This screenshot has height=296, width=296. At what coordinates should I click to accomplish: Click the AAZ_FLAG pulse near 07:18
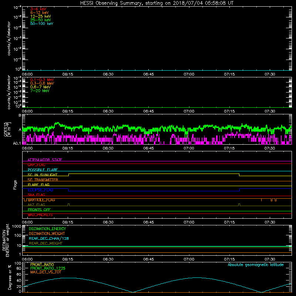pos(239,205)
